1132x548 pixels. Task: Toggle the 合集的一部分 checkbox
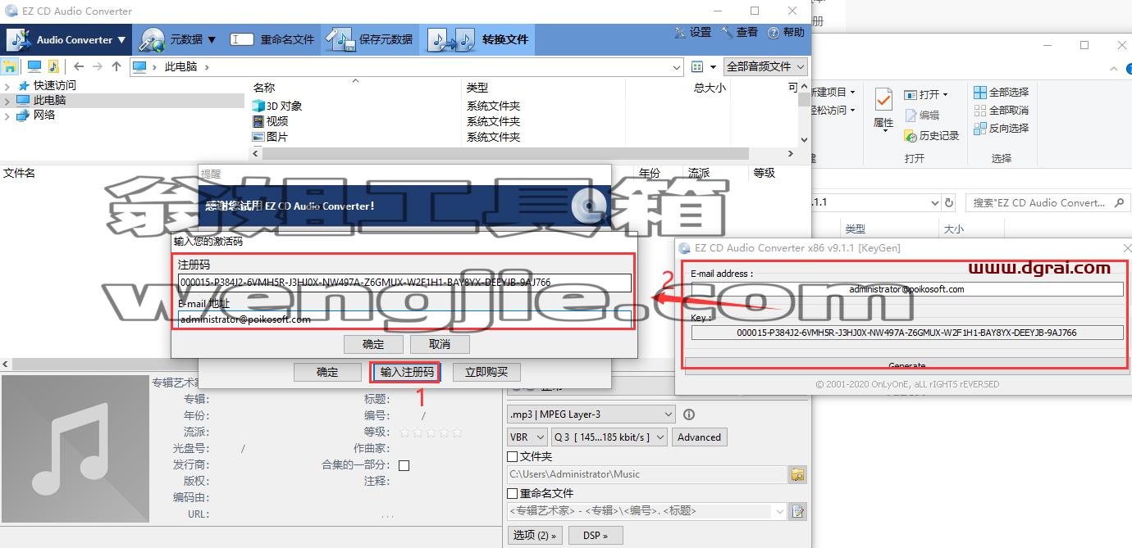point(404,465)
